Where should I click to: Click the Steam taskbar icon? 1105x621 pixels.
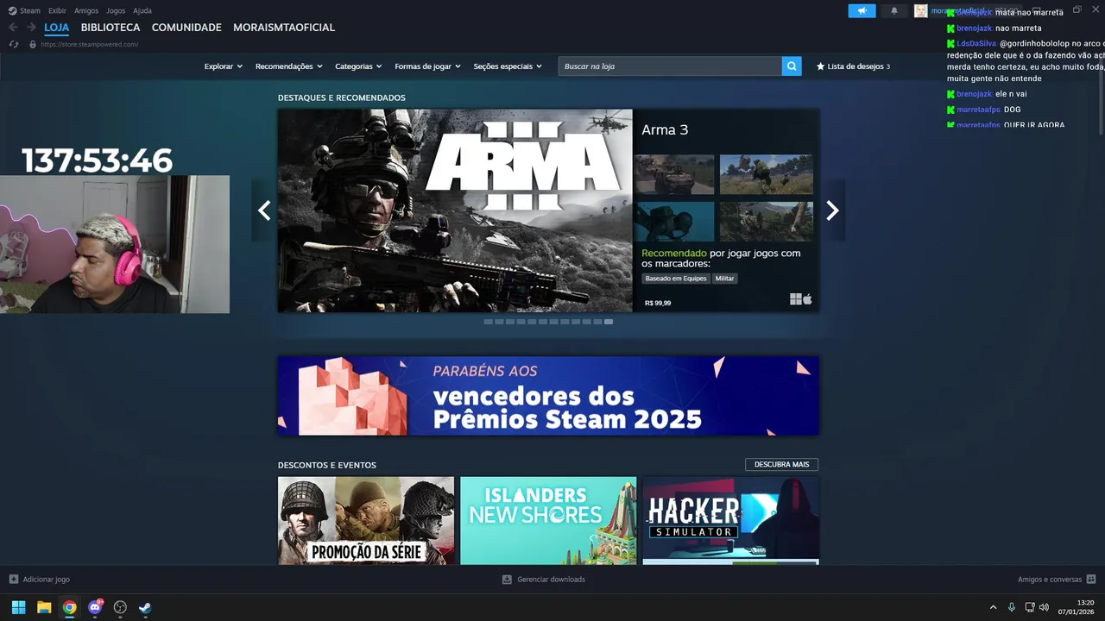coord(145,607)
